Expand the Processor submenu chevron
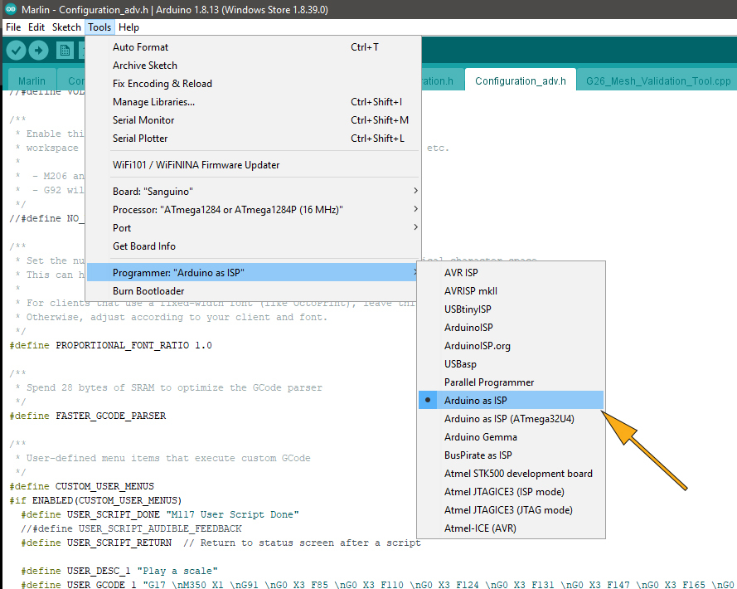 pos(415,209)
